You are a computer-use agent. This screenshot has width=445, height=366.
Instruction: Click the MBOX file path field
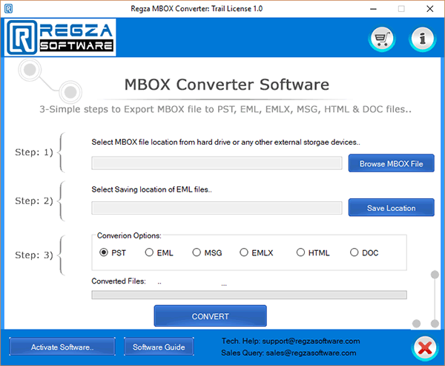click(217, 163)
